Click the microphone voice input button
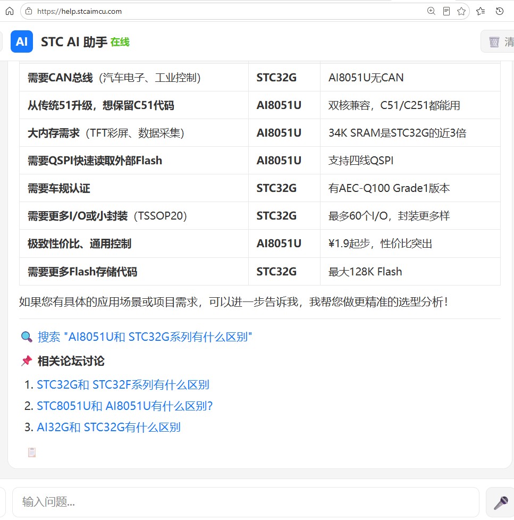The width and height of the screenshot is (514, 520). (x=500, y=502)
